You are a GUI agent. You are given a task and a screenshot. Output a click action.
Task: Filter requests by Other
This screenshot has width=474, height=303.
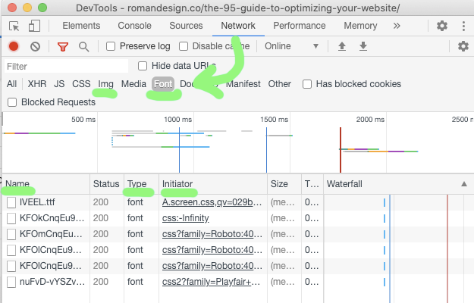click(x=280, y=84)
